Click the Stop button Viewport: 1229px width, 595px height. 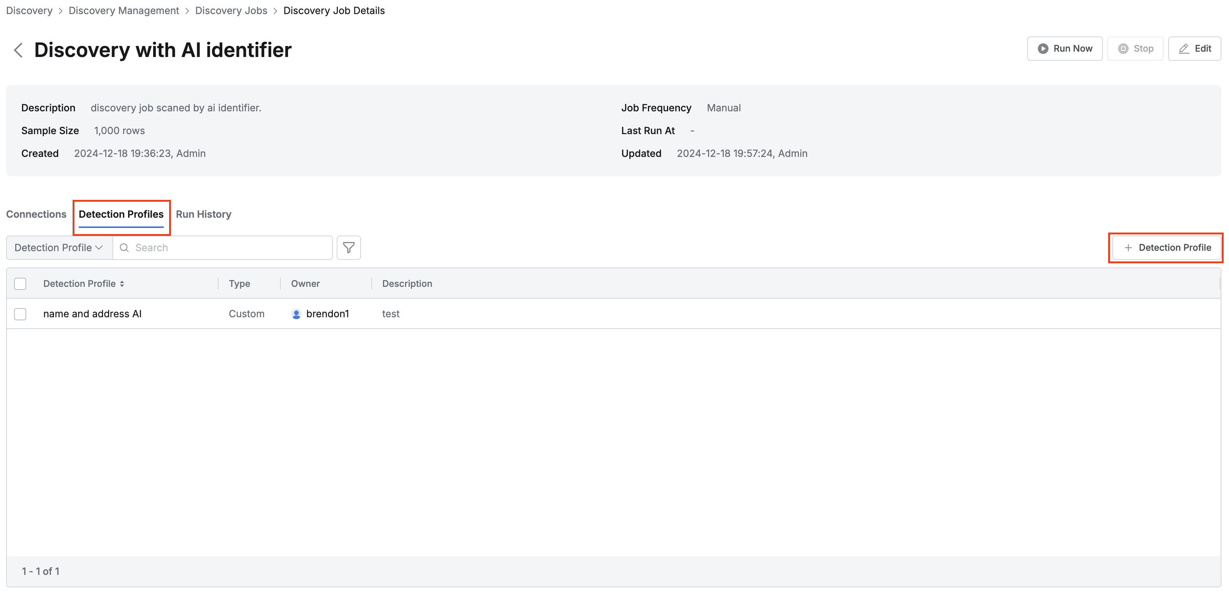coord(1135,49)
